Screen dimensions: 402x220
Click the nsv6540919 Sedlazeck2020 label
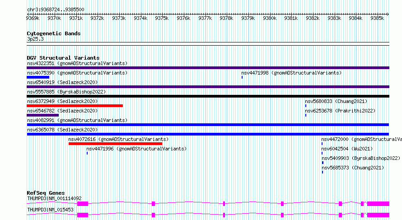(62, 82)
